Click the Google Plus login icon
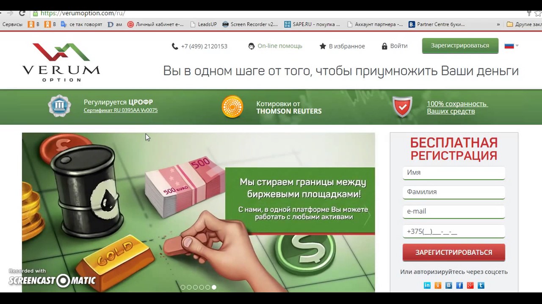Image resolution: width=542 pixels, height=304 pixels. pos(470,285)
